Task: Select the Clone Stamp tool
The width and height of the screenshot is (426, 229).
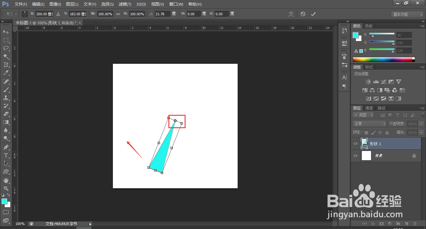Action: click(x=6, y=98)
